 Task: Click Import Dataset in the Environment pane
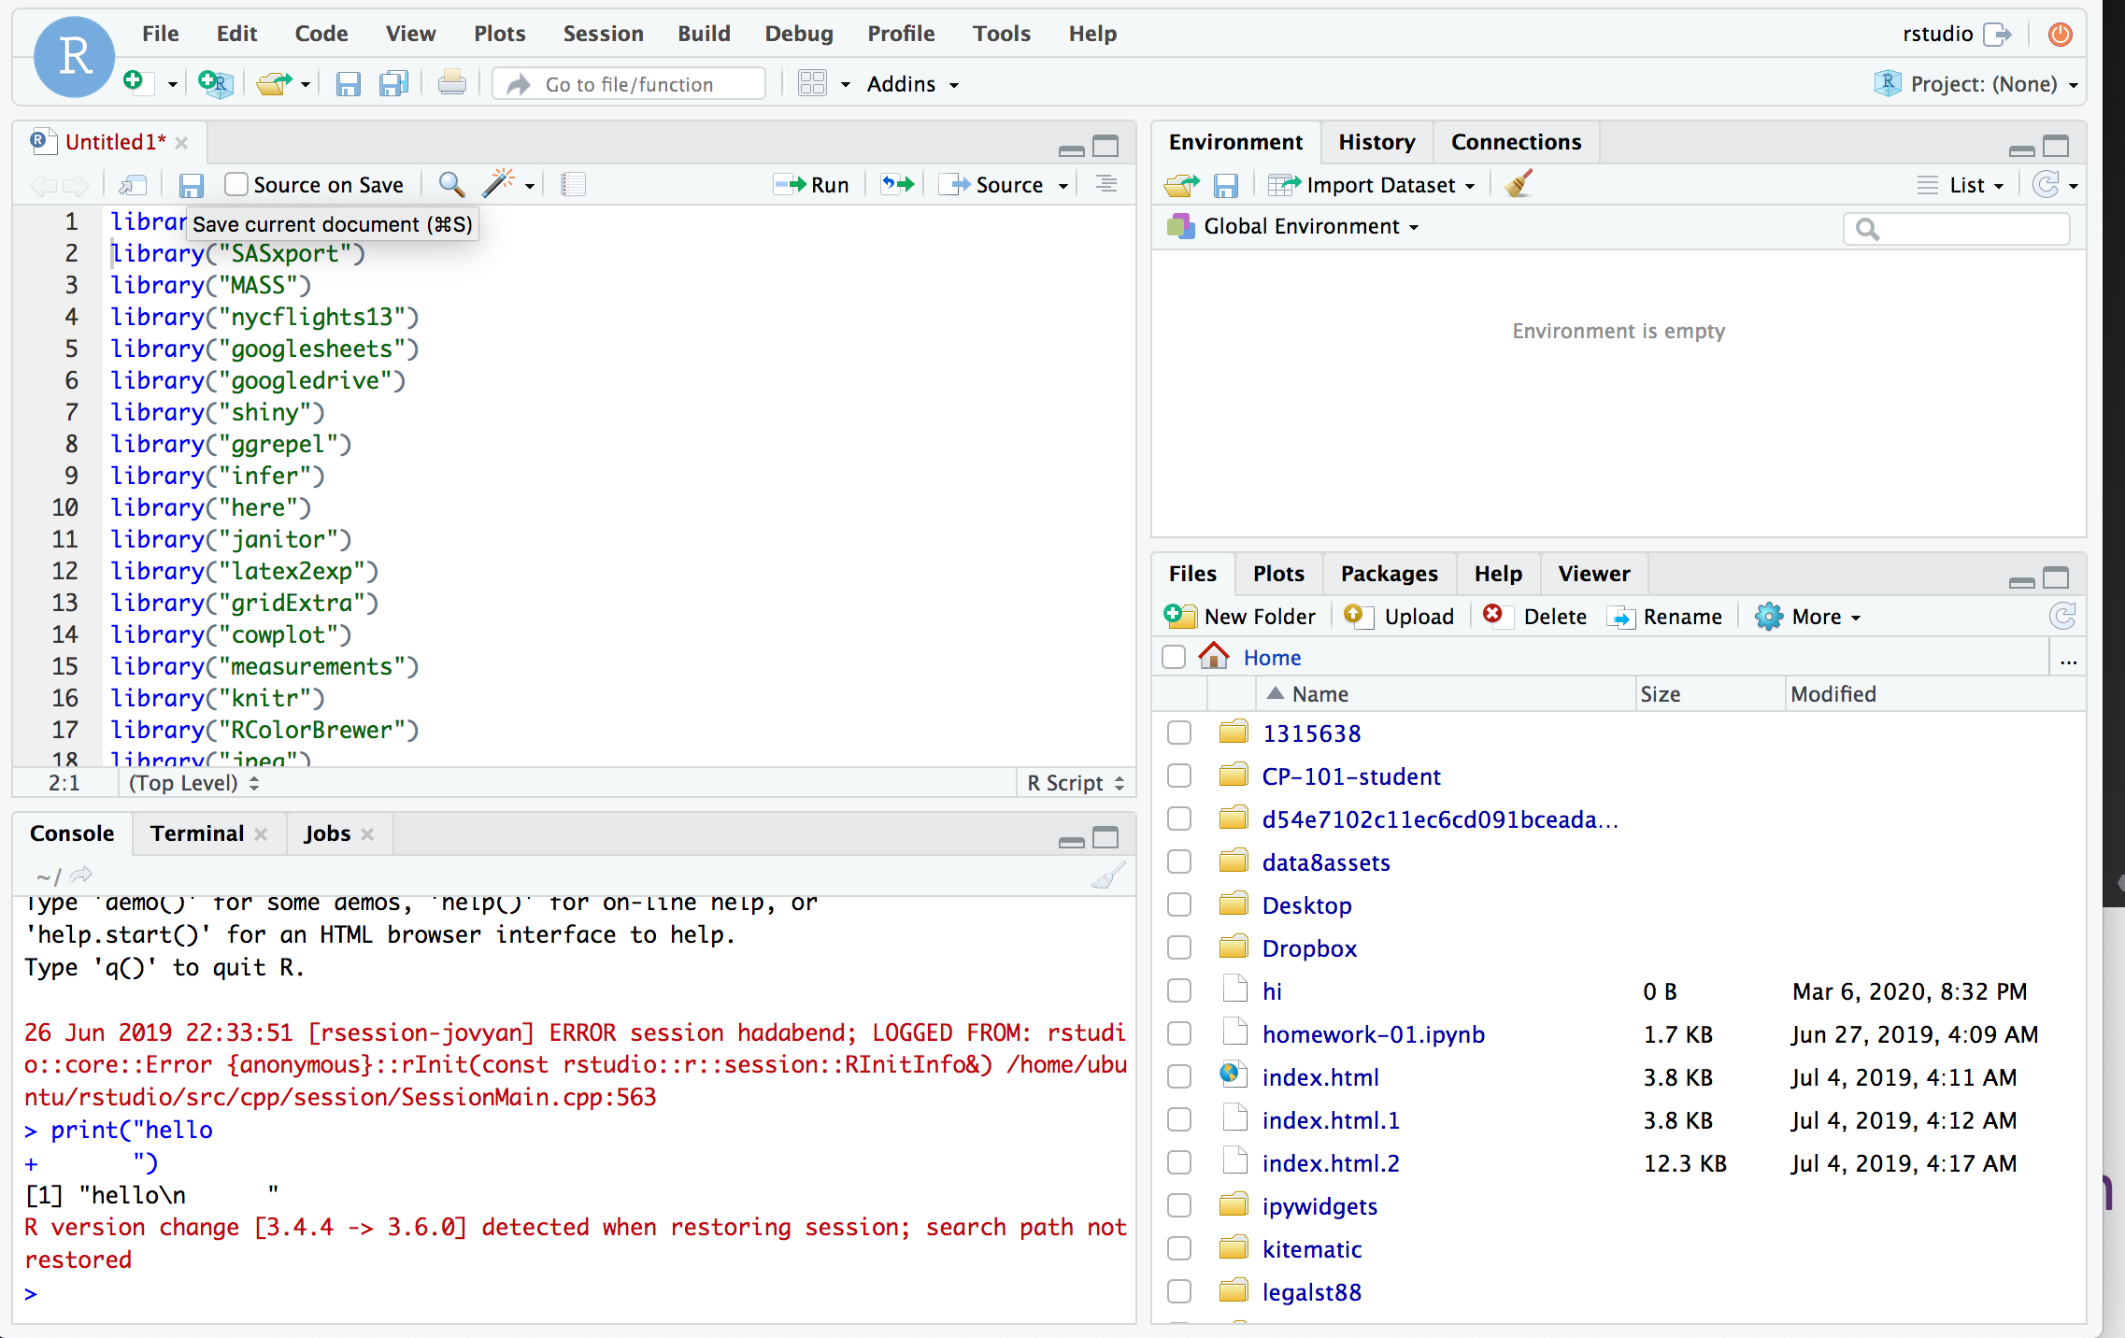pyautogui.click(x=1374, y=184)
